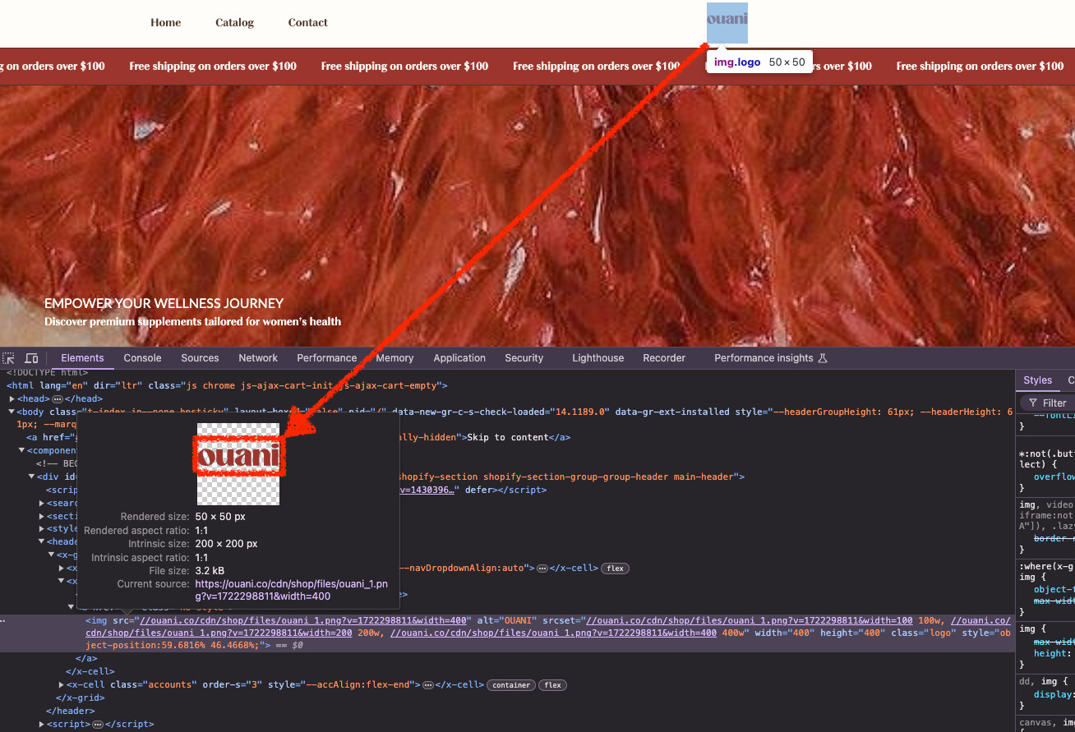Go to the Home page link
Viewport: 1075px width, 732px height.
(166, 23)
